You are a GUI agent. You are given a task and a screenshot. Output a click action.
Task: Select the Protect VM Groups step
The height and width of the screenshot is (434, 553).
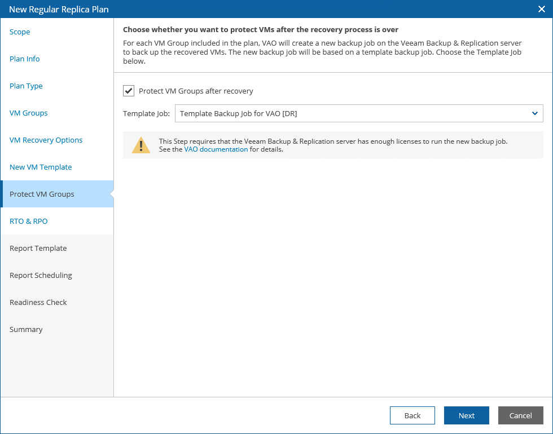42,194
